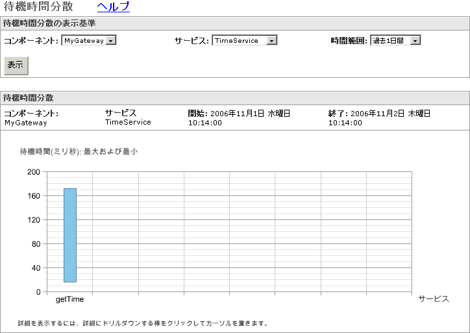Click the TimeService value in results header
This screenshot has height=333, width=470.
pyautogui.click(x=128, y=122)
